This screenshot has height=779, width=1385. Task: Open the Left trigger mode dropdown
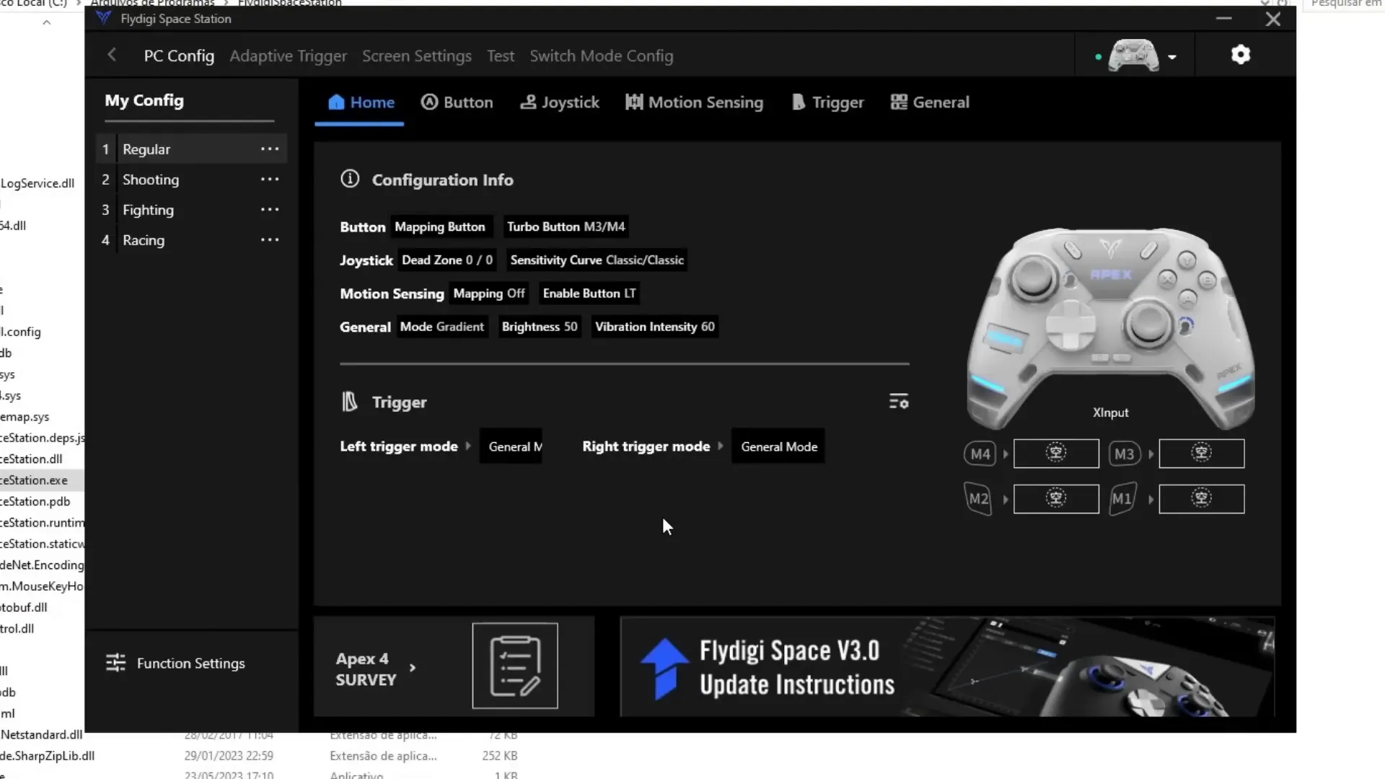[511, 446]
